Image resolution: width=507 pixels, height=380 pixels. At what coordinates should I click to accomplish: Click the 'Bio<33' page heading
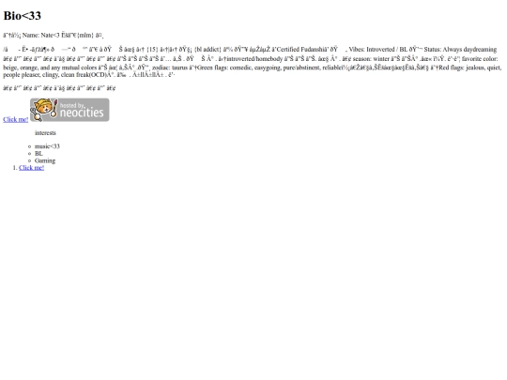pyautogui.click(x=23, y=16)
